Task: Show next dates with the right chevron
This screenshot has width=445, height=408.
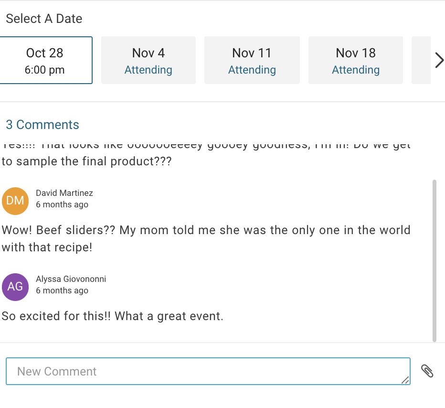Action: point(439,60)
